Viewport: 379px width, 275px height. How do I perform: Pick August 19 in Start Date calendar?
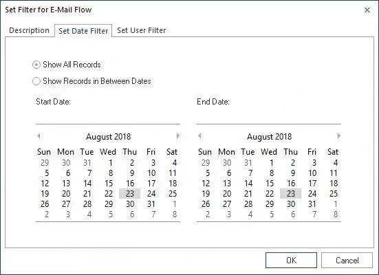45,194
